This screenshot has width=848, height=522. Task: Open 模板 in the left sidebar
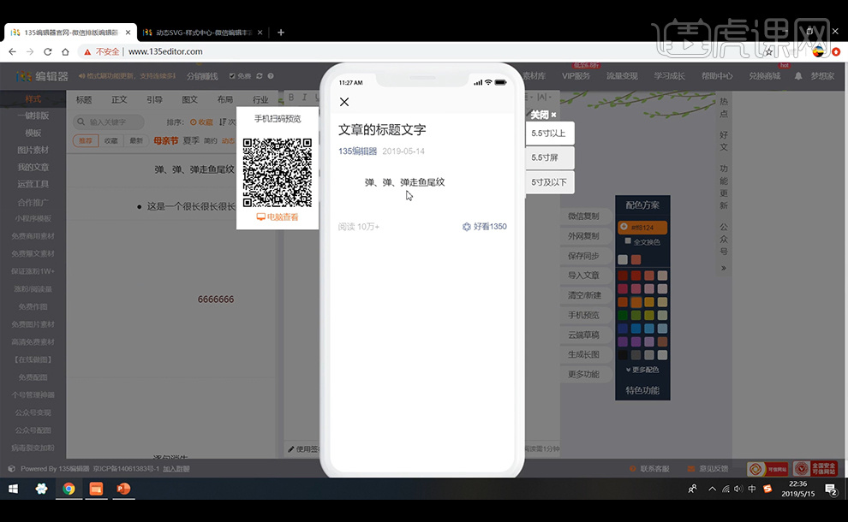[x=33, y=133]
